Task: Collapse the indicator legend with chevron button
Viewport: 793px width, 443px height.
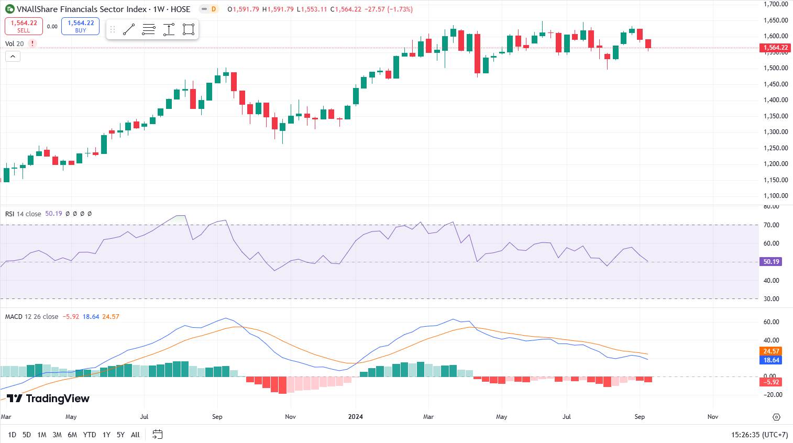Action: 13,57
